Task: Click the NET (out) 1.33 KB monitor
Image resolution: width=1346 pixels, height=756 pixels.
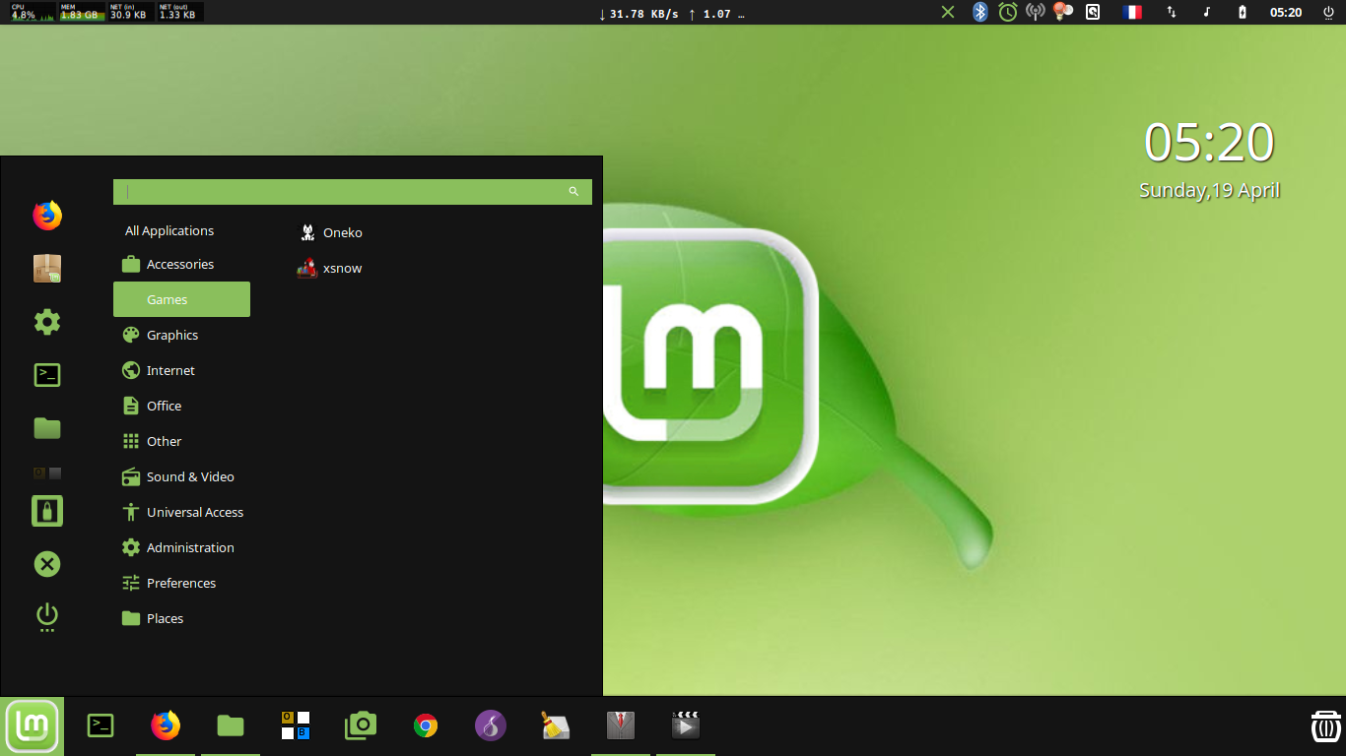Action: tap(180, 12)
